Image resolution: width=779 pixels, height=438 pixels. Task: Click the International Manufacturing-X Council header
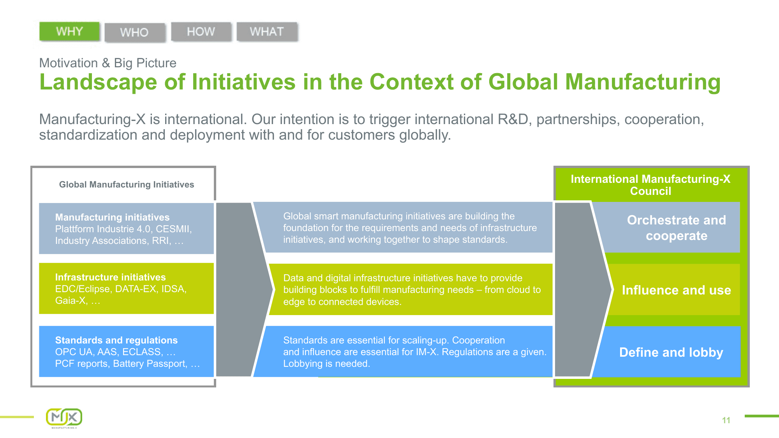coord(651,185)
